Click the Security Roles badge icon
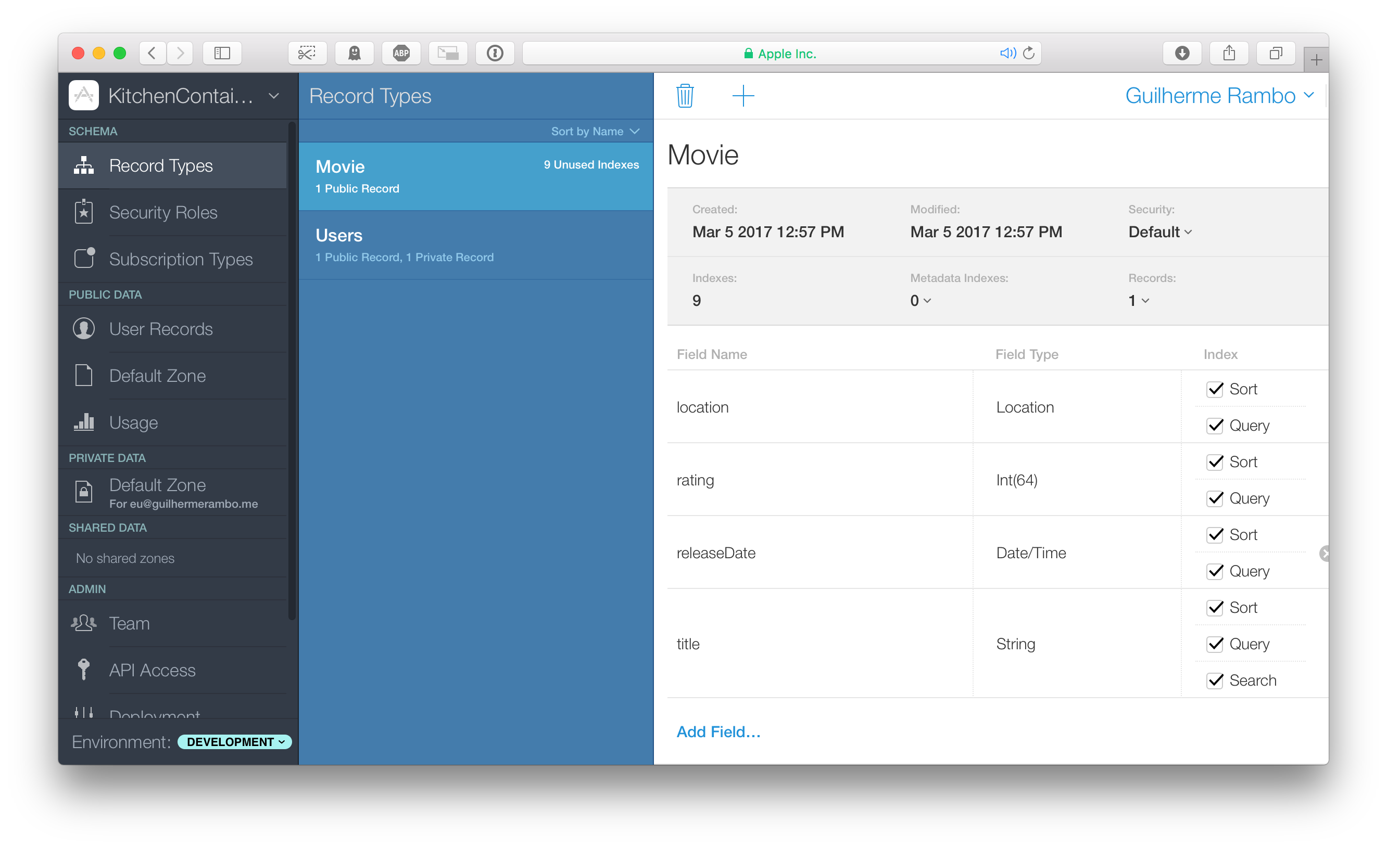Viewport: 1387px width, 848px height. coord(84,212)
